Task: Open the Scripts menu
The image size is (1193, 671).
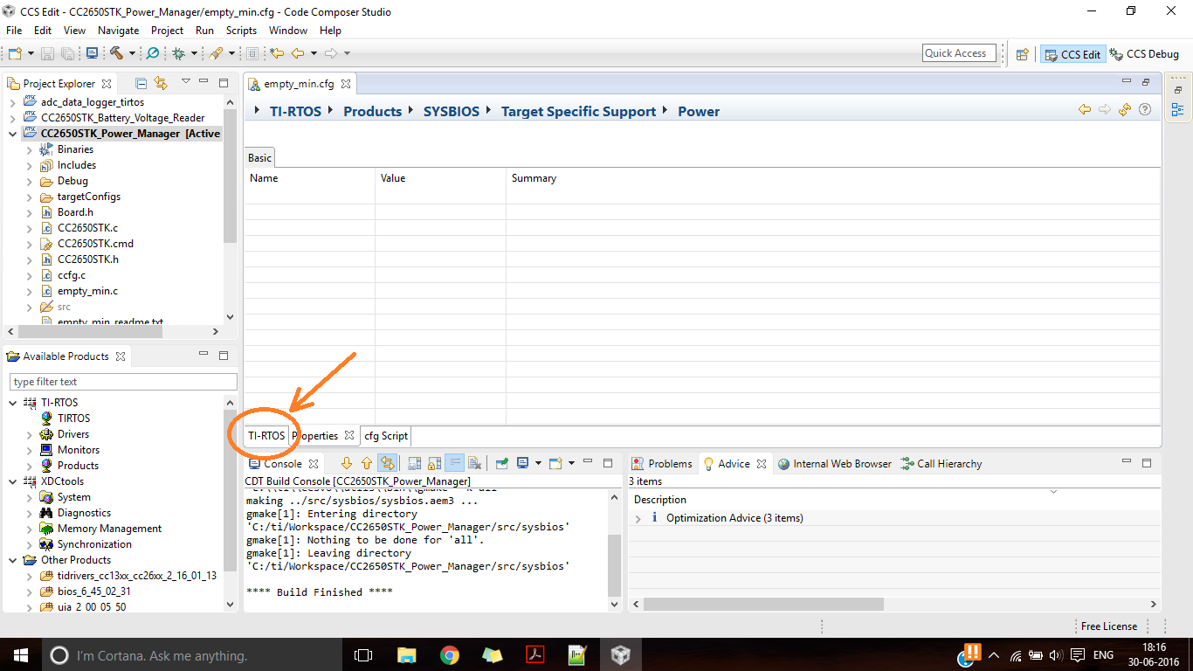Action: (241, 30)
